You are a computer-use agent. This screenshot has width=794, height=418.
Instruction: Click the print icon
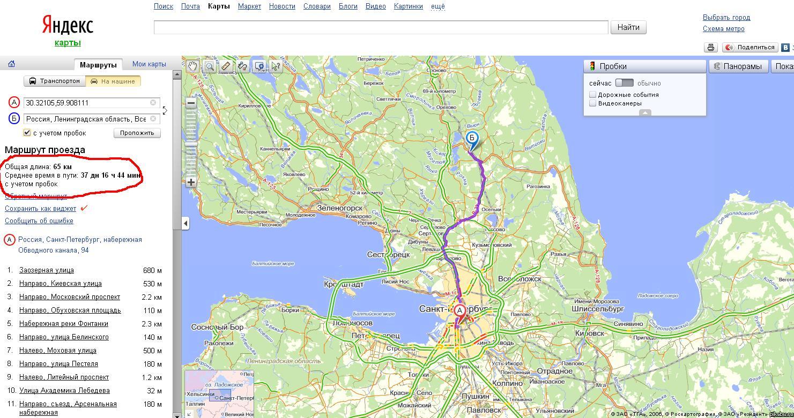tap(711, 47)
